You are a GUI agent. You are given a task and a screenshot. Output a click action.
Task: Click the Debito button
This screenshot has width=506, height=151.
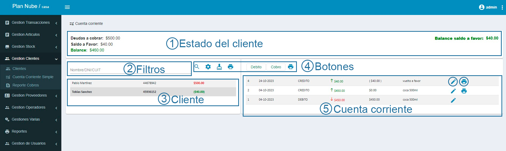coord(256,67)
